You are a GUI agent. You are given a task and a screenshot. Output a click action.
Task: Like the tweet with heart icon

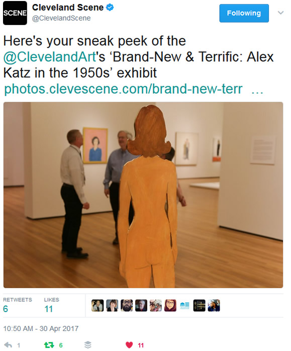point(129,345)
